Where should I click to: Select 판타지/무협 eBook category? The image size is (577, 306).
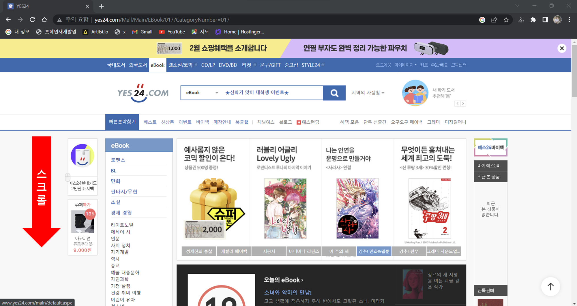click(x=124, y=192)
